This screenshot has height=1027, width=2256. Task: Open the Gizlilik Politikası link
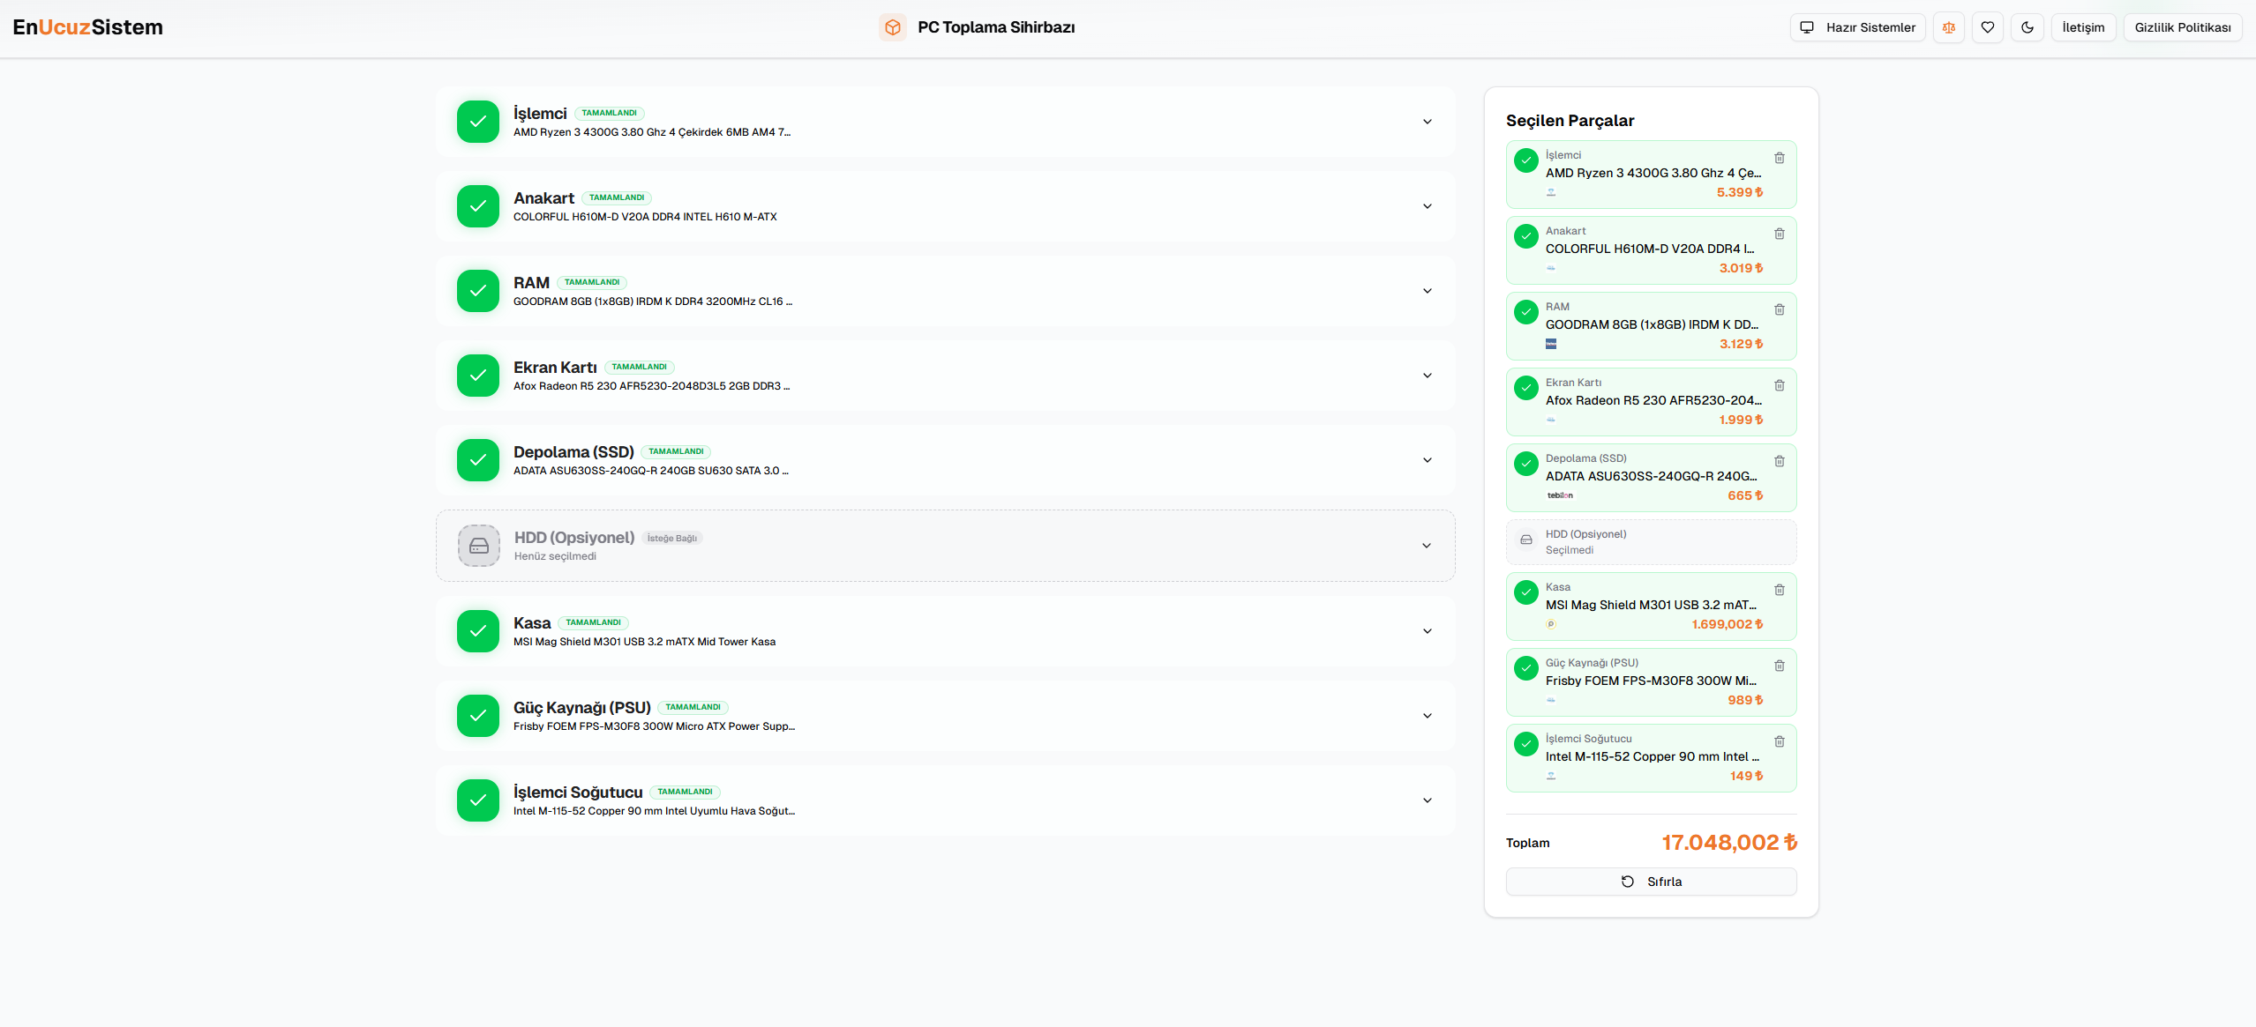tap(2182, 27)
